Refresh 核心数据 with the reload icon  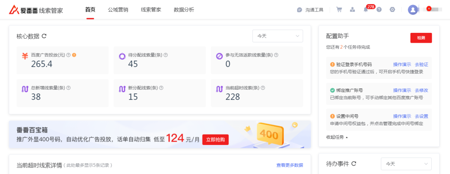[x=44, y=36]
